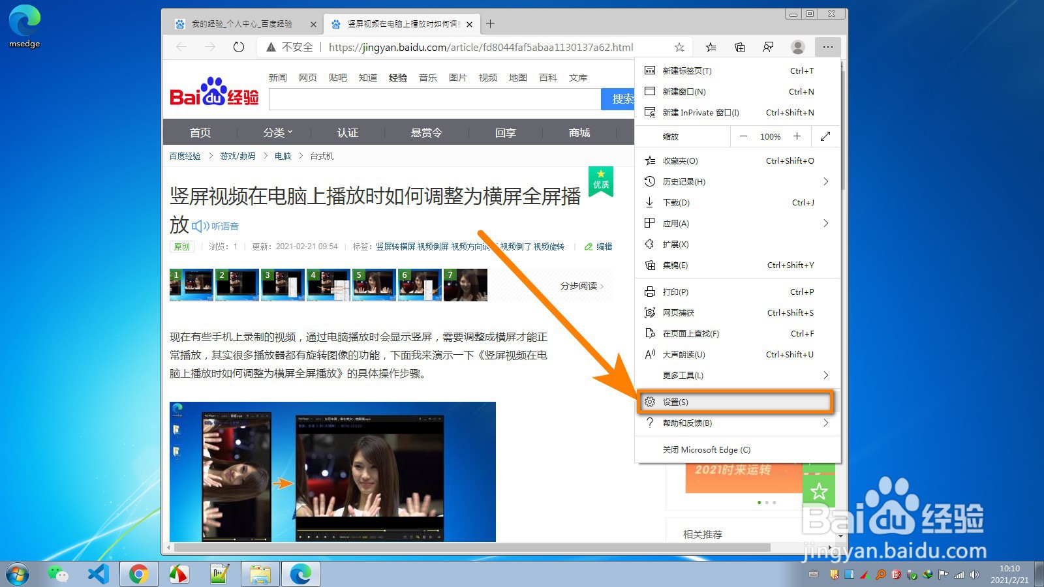
Task: Click the 游戏/数码 breadcrumb link
Action: click(x=238, y=156)
